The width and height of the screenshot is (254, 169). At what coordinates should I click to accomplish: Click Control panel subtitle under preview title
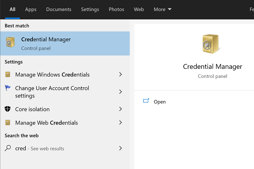click(213, 76)
